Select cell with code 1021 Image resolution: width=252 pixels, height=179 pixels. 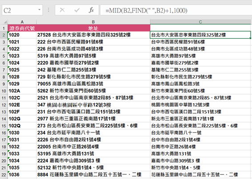point(22,42)
